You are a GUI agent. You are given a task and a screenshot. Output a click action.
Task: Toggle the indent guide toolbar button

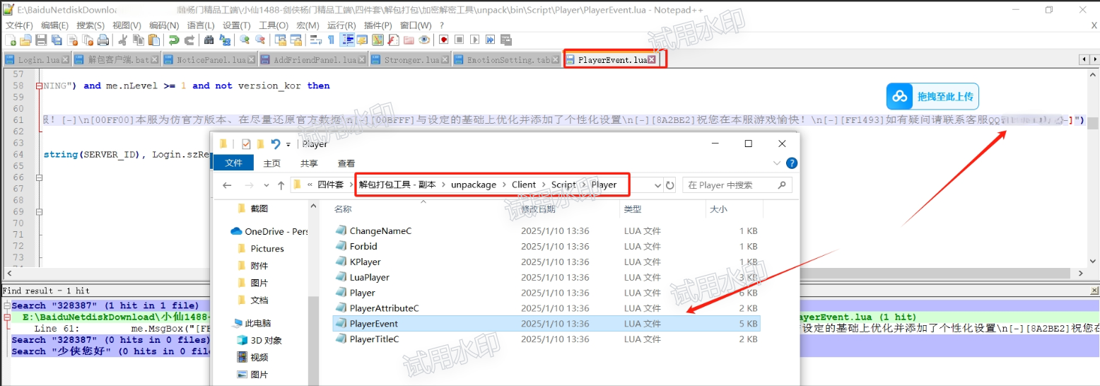click(347, 40)
